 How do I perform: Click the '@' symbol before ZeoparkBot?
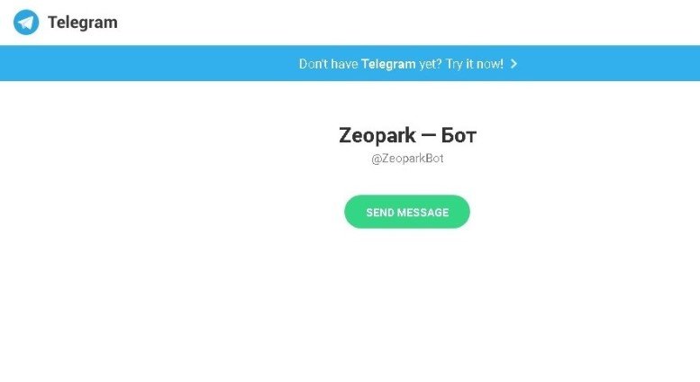point(376,159)
